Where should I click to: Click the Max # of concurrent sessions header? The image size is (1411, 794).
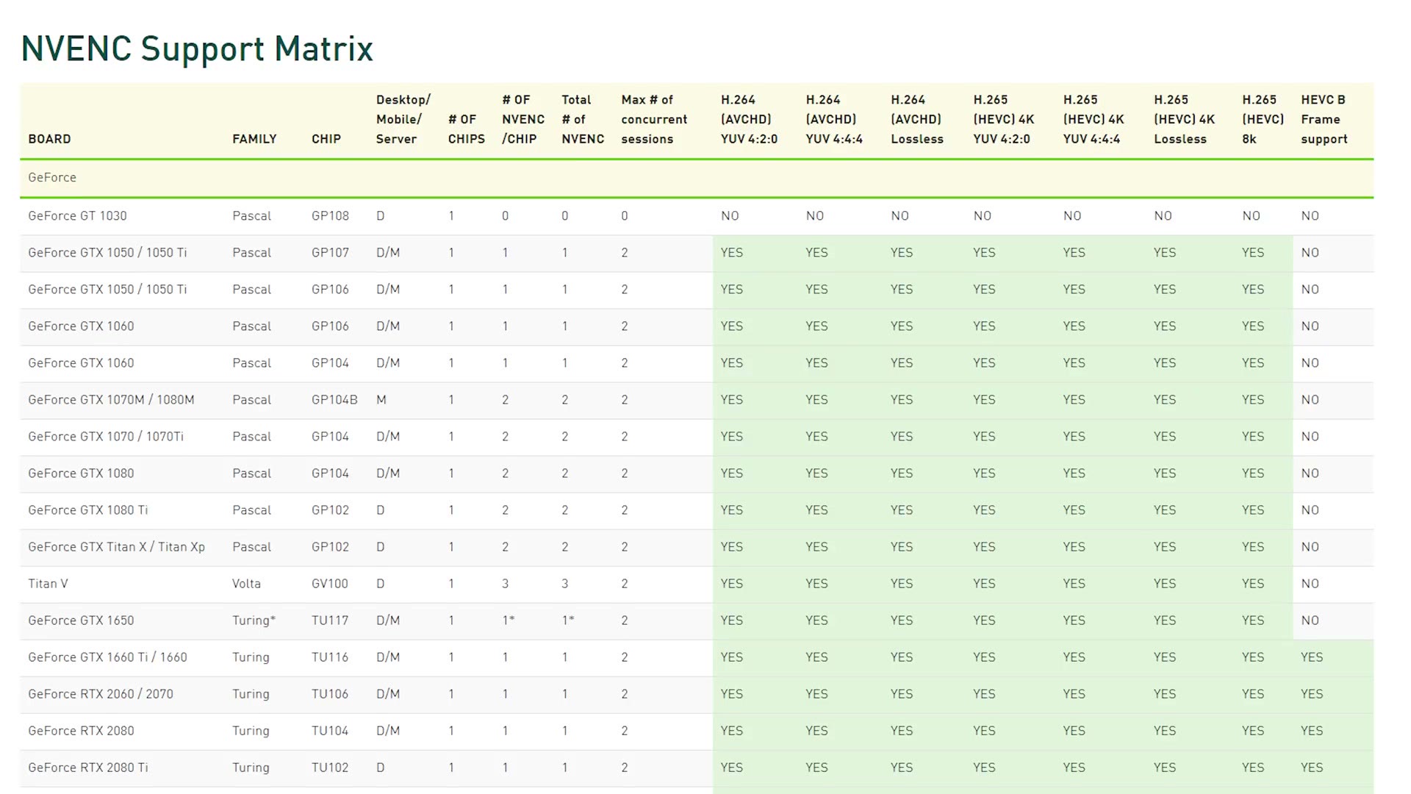click(x=653, y=119)
